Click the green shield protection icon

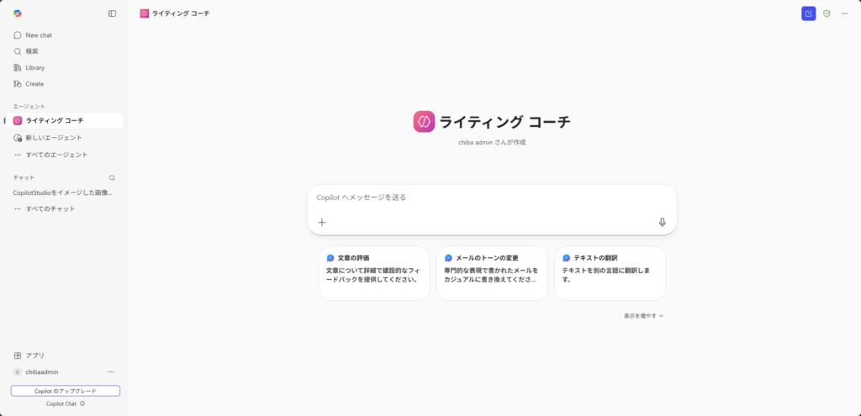click(827, 13)
